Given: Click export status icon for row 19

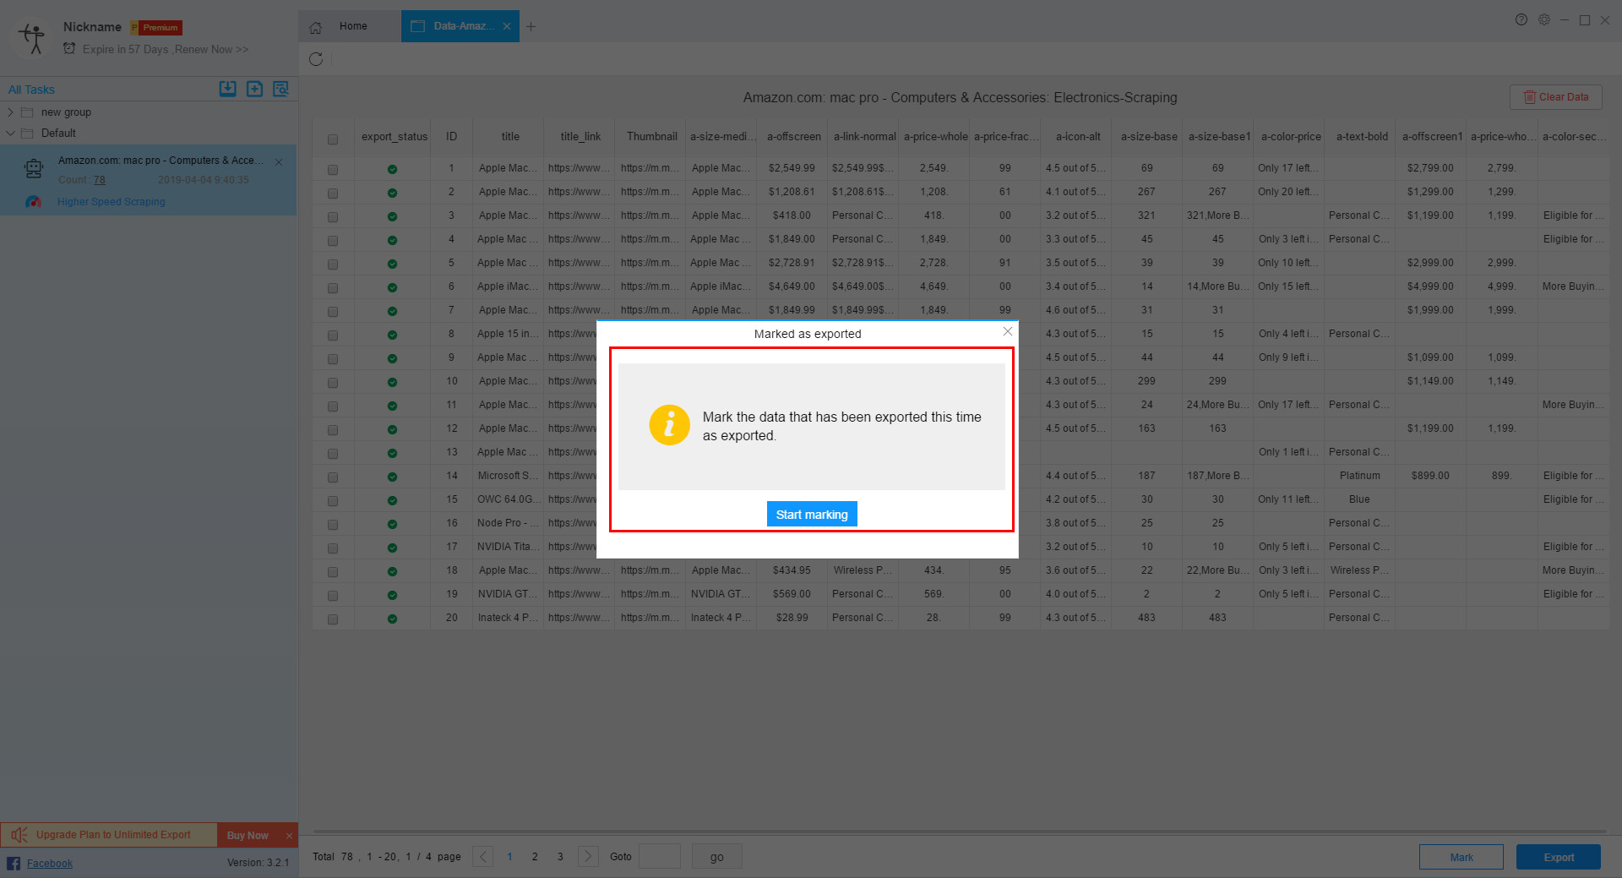Looking at the screenshot, I should point(393,595).
